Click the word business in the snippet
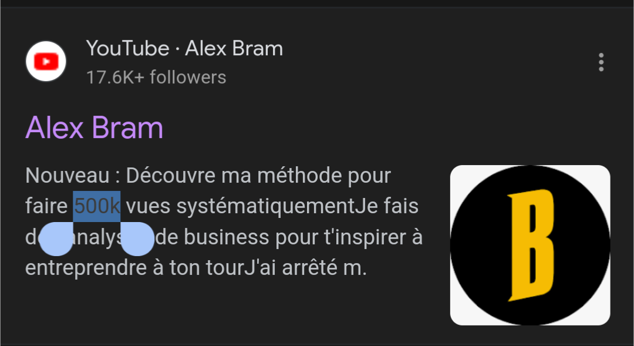 click(227, 237)
